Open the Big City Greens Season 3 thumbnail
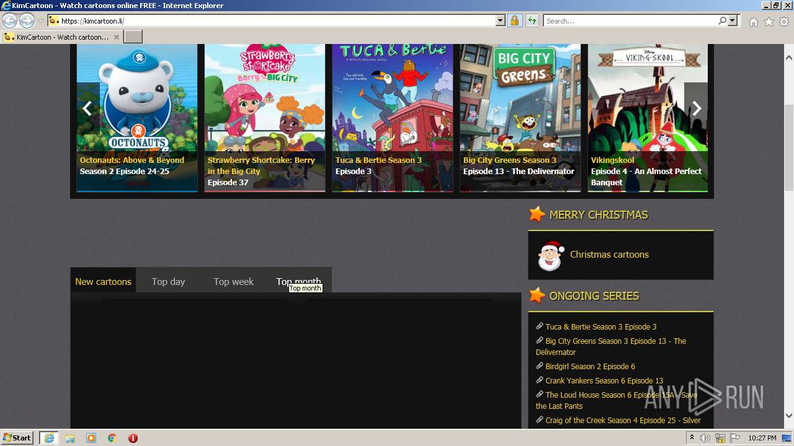 point(520,117)
